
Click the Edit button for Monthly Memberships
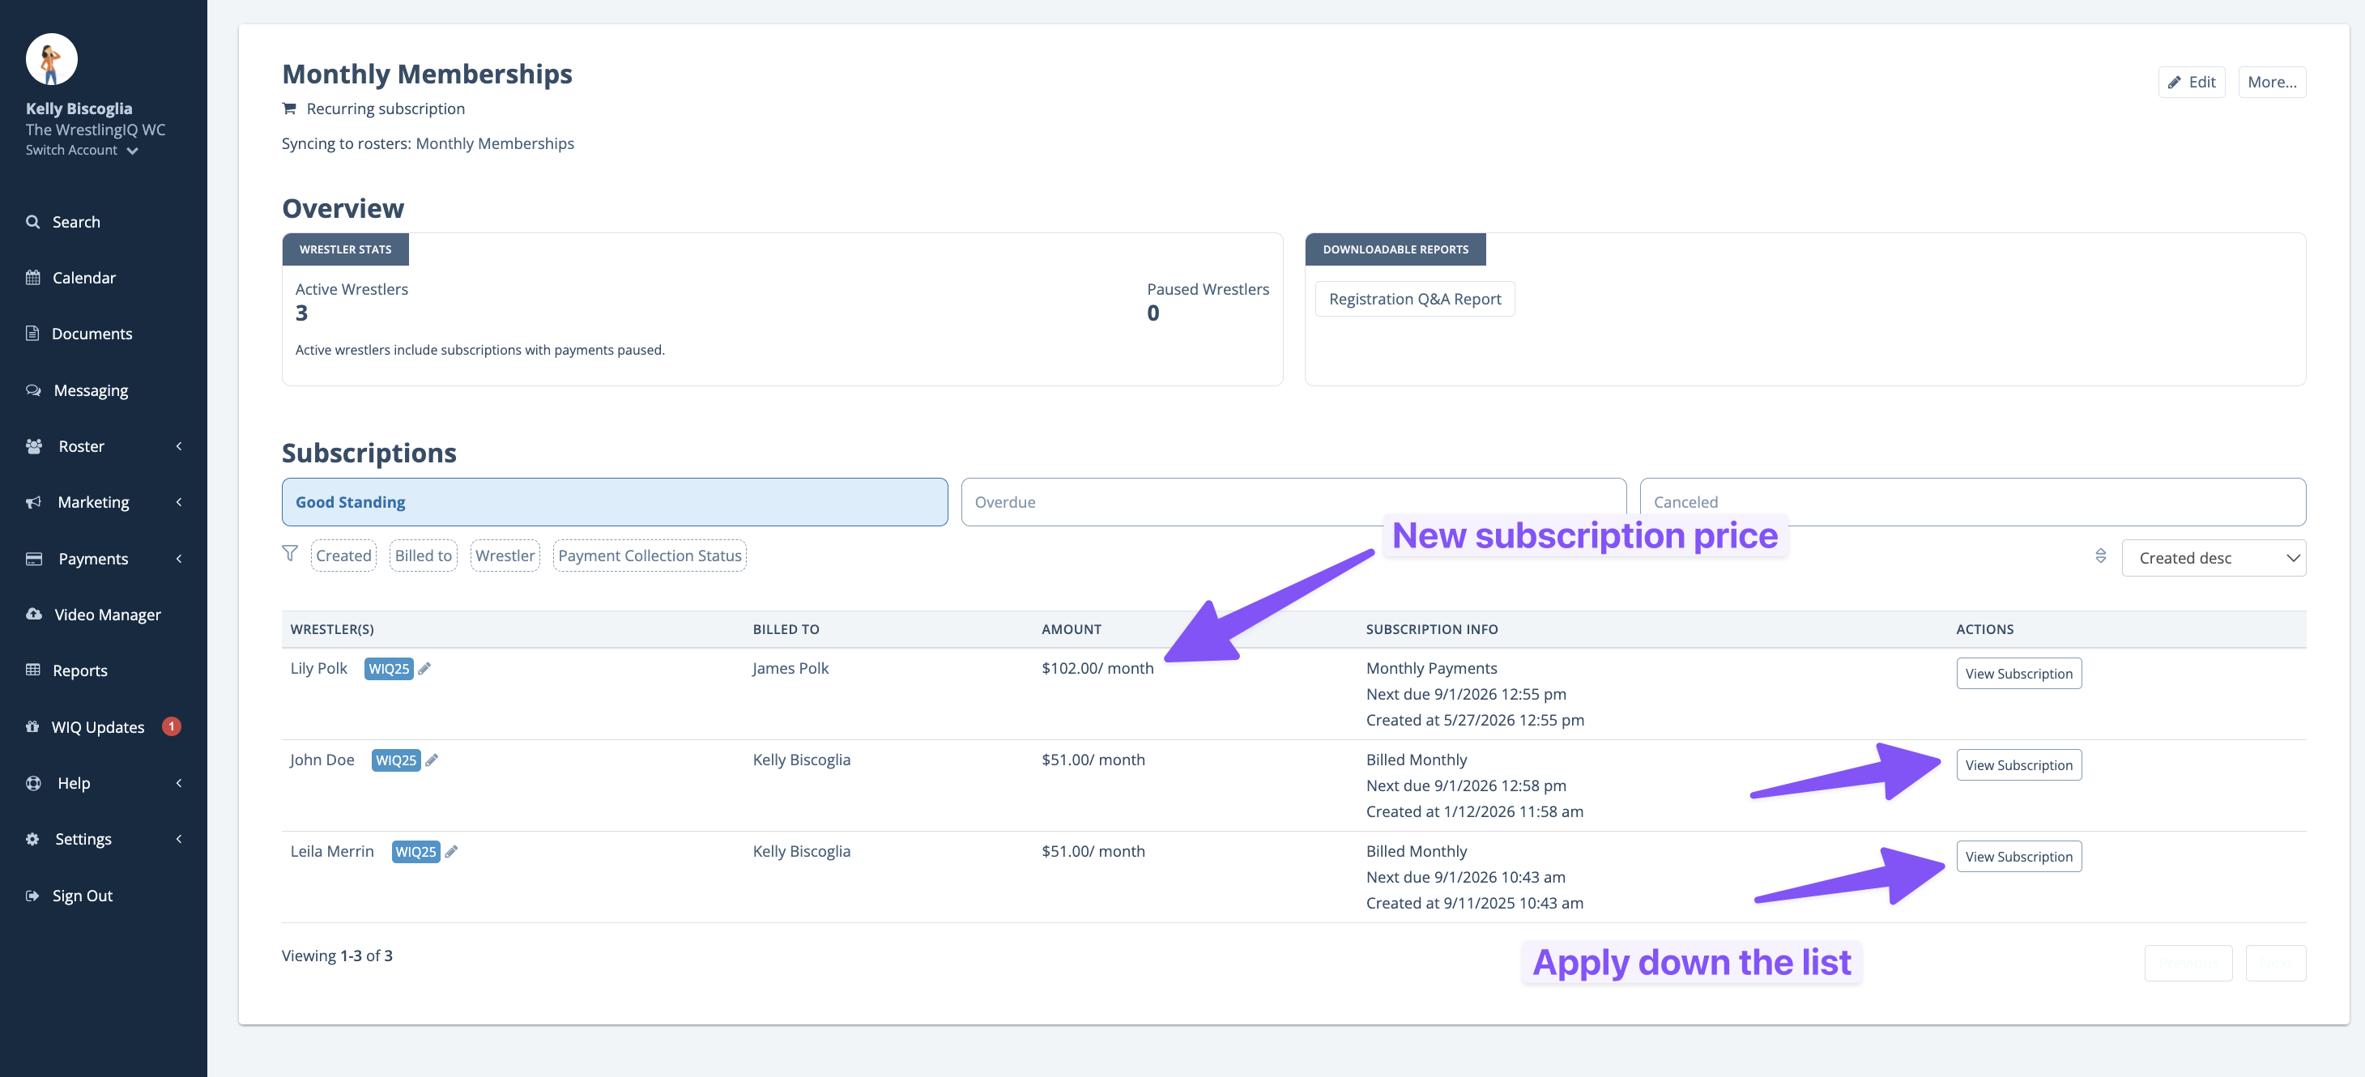click(2192, 82)
